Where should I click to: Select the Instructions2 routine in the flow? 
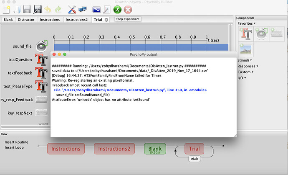(x=114, y=149)
